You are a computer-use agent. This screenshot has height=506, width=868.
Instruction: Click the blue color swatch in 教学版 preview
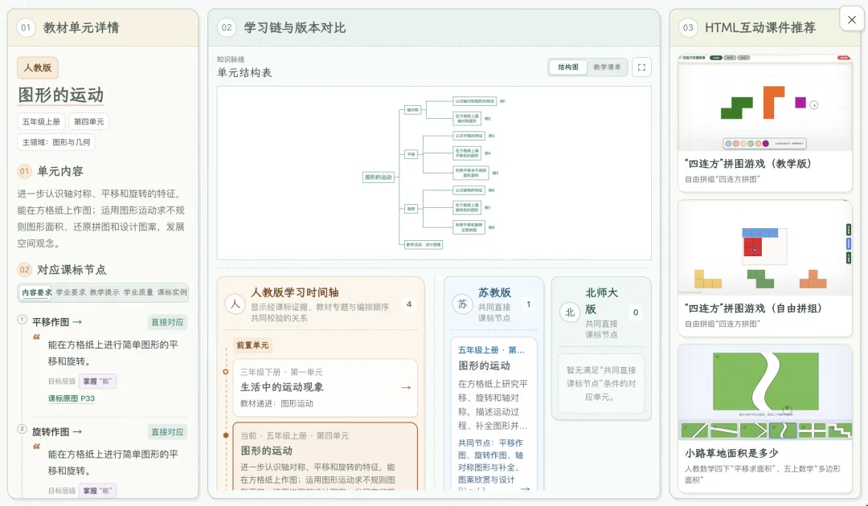click(x=728, y=143)
